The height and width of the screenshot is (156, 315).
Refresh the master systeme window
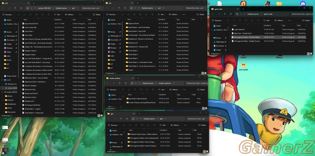click(126, 83)
